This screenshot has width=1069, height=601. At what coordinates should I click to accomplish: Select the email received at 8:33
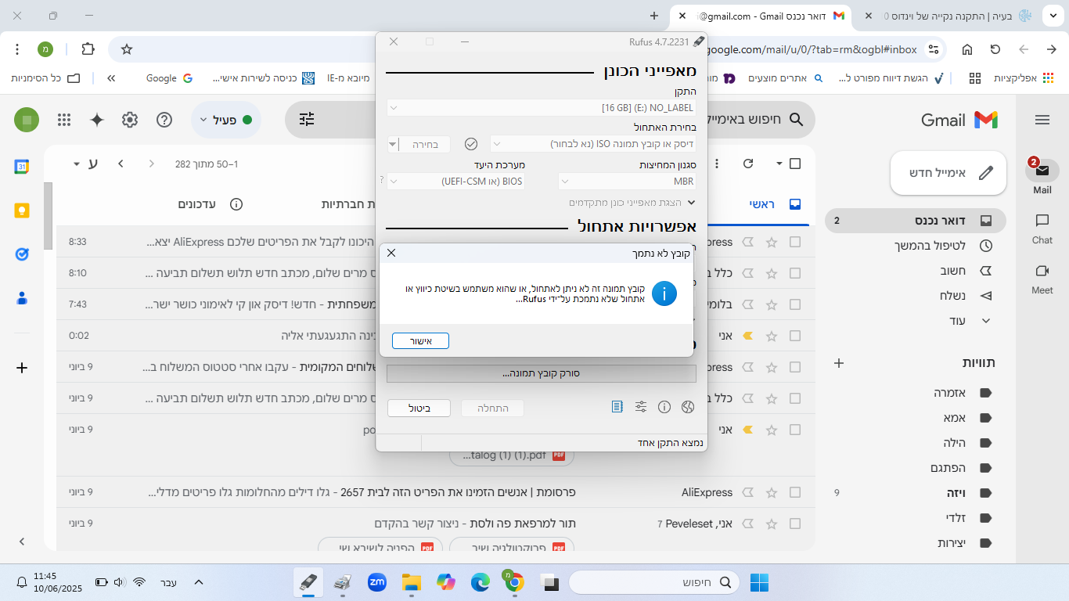point(795,242)
